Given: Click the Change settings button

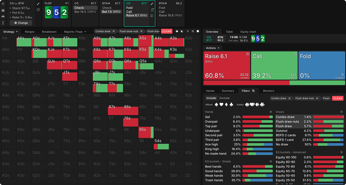Looking at the screenshot, I should [21, 23].
